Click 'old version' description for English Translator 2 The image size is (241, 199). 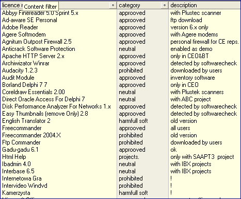click(x=184, y=121)
